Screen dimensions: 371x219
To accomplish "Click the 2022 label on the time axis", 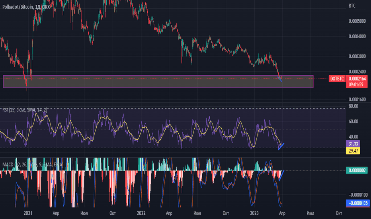I will pyautogui.click(x=141, y=213).
